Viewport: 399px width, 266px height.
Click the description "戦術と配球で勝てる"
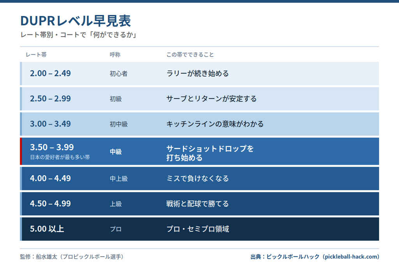pyautogui.click(x=198, y=204)
